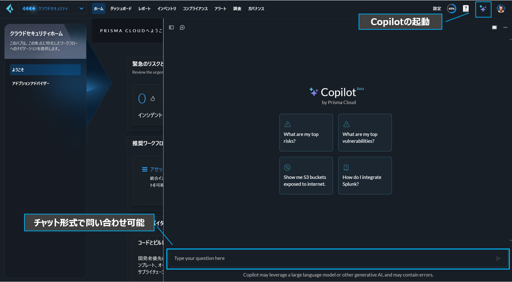Click the user profile avatar
This screenshot has width=512, height=282.
(x=501, y=9)
